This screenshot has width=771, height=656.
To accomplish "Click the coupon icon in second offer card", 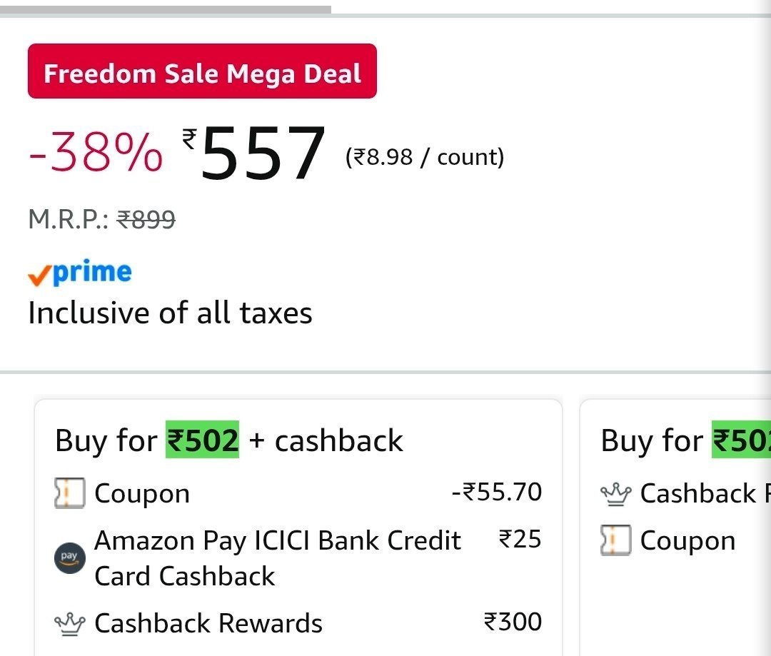I will [x=615, y=540].
